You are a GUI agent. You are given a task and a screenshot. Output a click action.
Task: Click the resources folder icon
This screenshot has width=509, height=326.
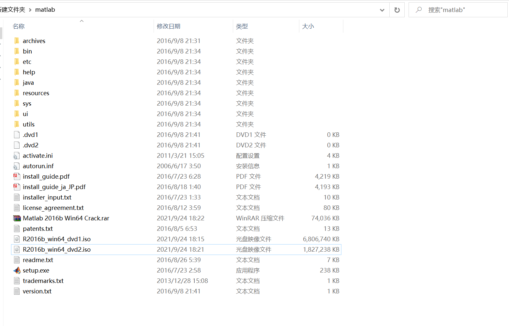coord(17,93)
